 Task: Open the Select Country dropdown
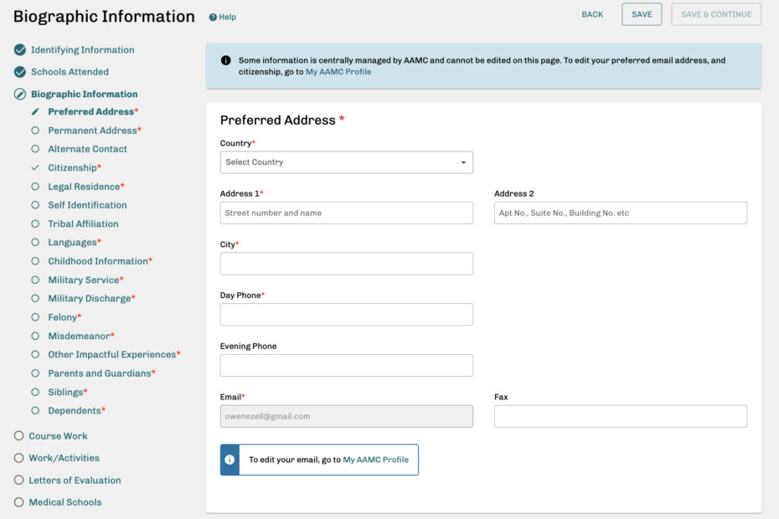[x=346, y=162]
